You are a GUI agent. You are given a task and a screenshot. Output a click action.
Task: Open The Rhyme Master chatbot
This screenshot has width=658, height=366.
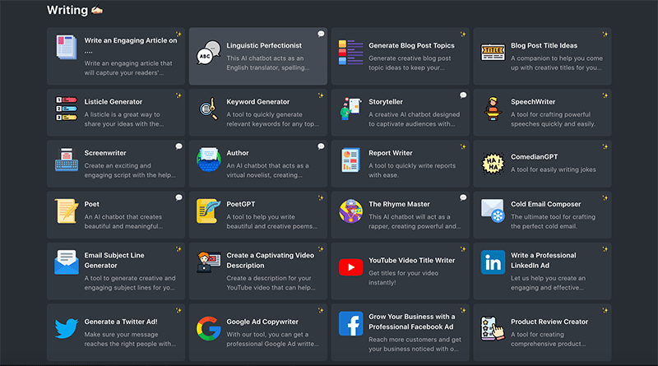tap(400, 215)
